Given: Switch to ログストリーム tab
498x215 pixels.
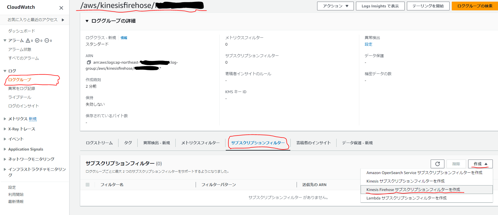Looking at the screenshot, I should click(x=99, y=143).
